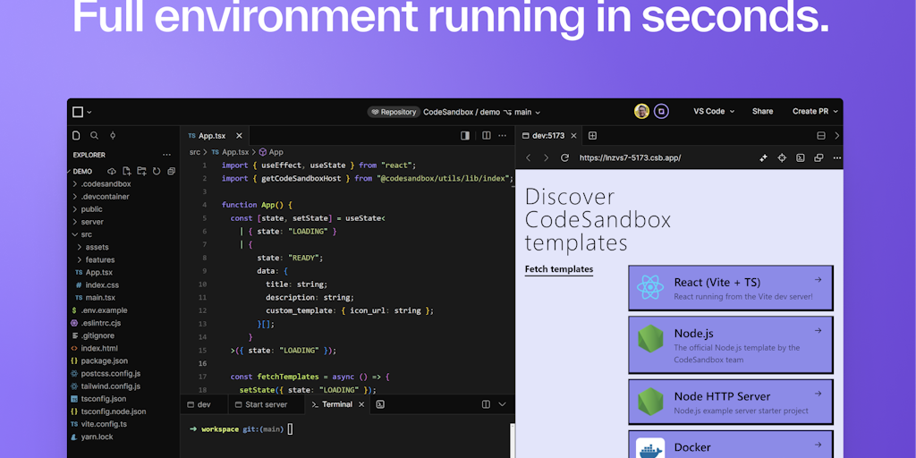Open the Node HTTP Server template card
Screen dimensions: 916x458
point(731,402)
